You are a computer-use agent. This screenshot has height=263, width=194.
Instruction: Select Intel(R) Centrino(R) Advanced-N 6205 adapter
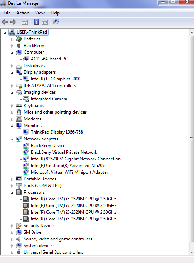pos(68,166)
